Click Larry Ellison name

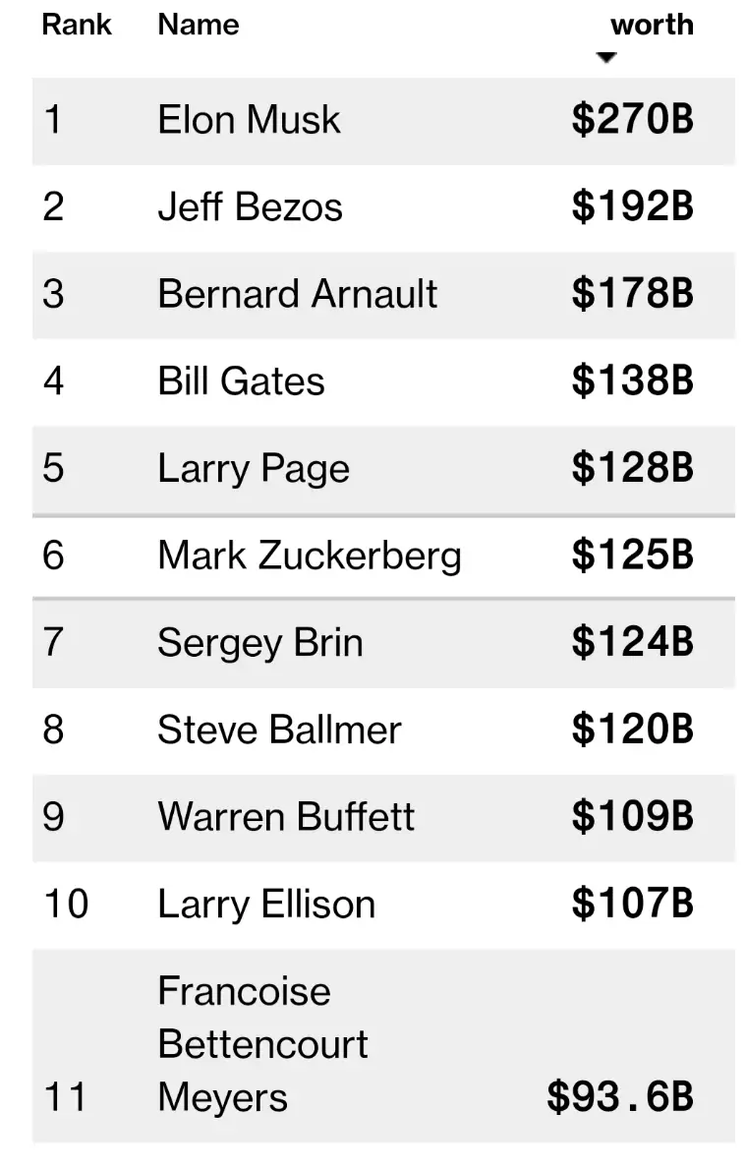[x=266, y=905]
